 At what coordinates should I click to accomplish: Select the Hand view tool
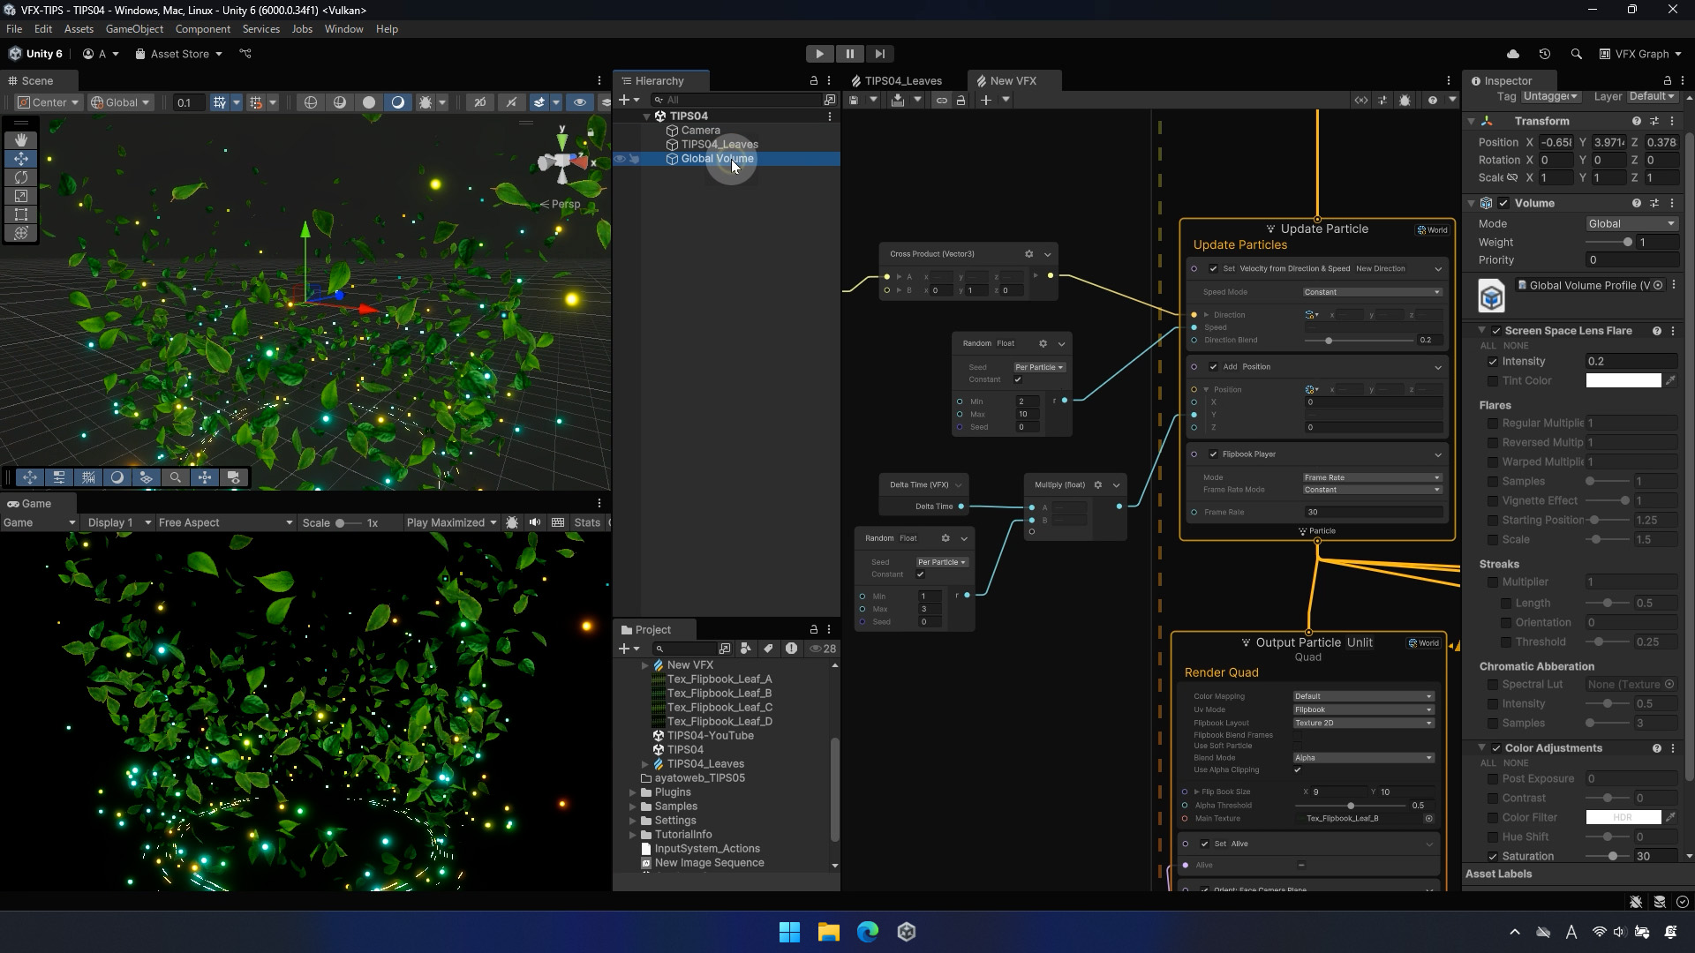click(21, 140)
